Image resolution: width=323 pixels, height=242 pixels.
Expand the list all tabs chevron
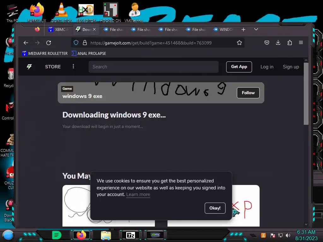pos(256,29)
